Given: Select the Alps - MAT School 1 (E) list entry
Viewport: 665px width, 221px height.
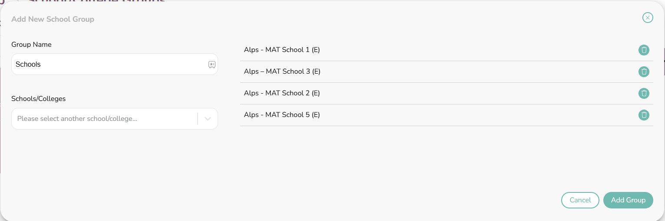Looking at the screenshot, I should (x=447, y=50).
